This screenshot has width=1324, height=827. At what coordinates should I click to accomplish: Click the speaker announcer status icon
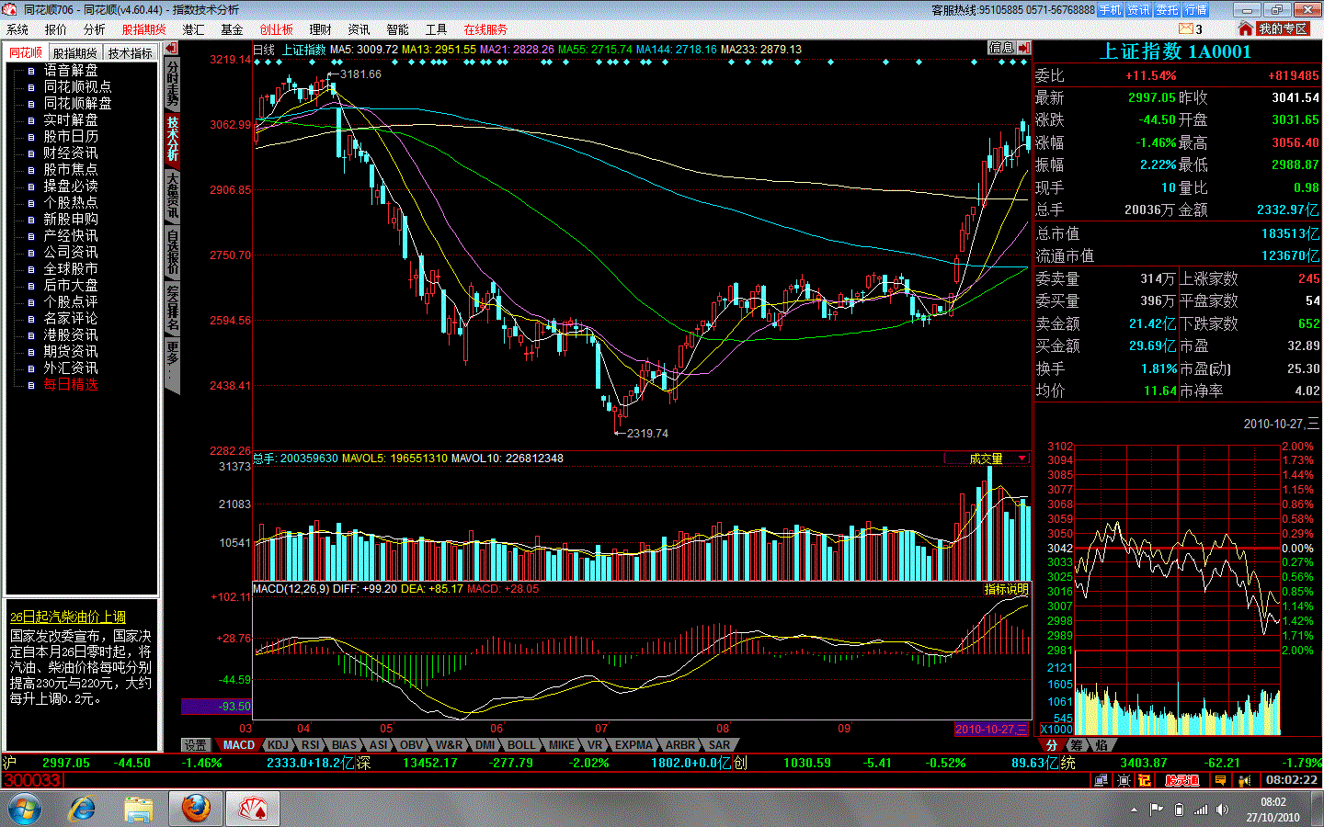pyautogui.click(x=1244, y=780)
